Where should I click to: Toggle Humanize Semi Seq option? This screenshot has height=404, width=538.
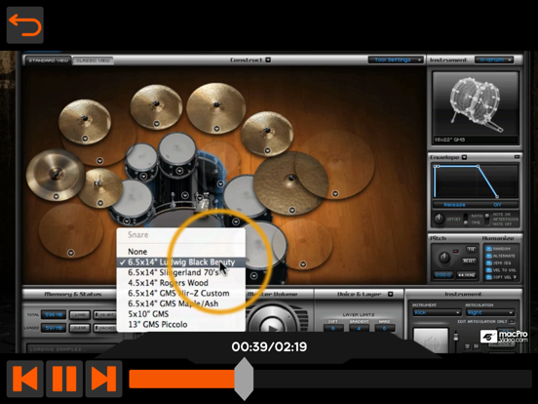(x=488, y=263)
